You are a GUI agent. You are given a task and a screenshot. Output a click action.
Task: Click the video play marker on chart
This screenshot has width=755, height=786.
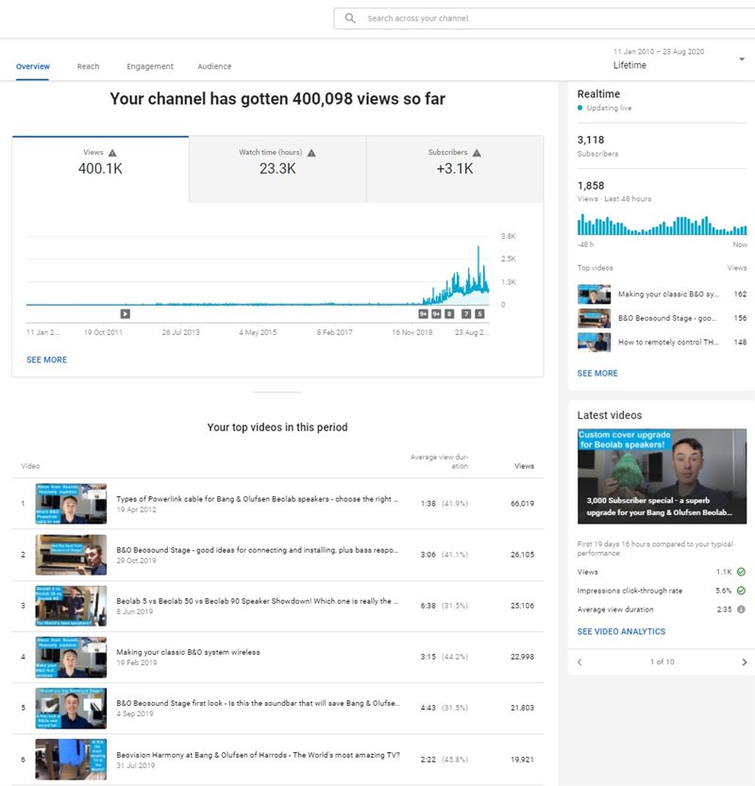coord(125,314)
